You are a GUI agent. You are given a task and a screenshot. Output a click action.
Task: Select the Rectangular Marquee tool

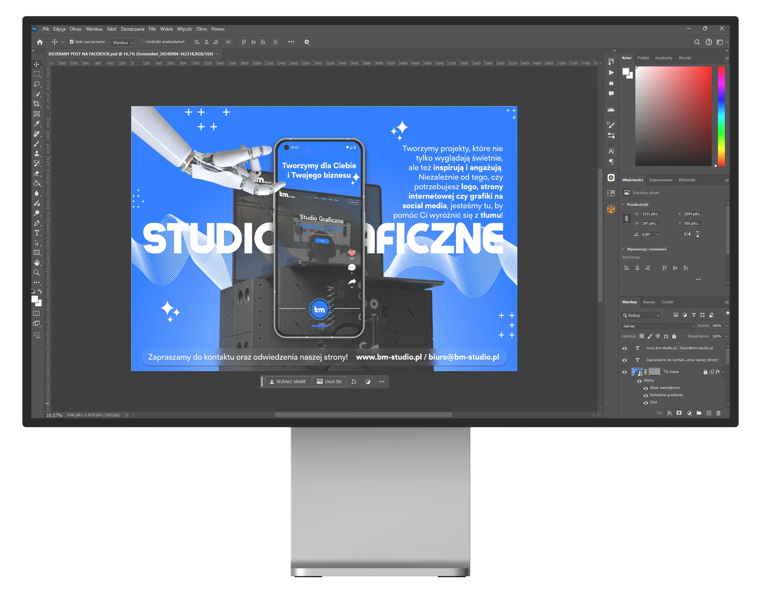(37, 74)
